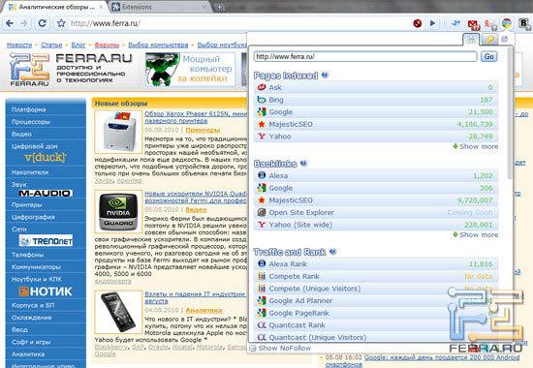Reload the current page

click(x=42, y=23)
